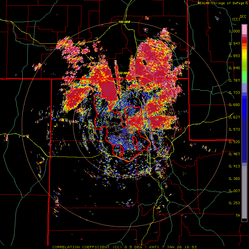Select the 0.787 legend value
Viewport: 249px width, 249px height.
[234, 80]
